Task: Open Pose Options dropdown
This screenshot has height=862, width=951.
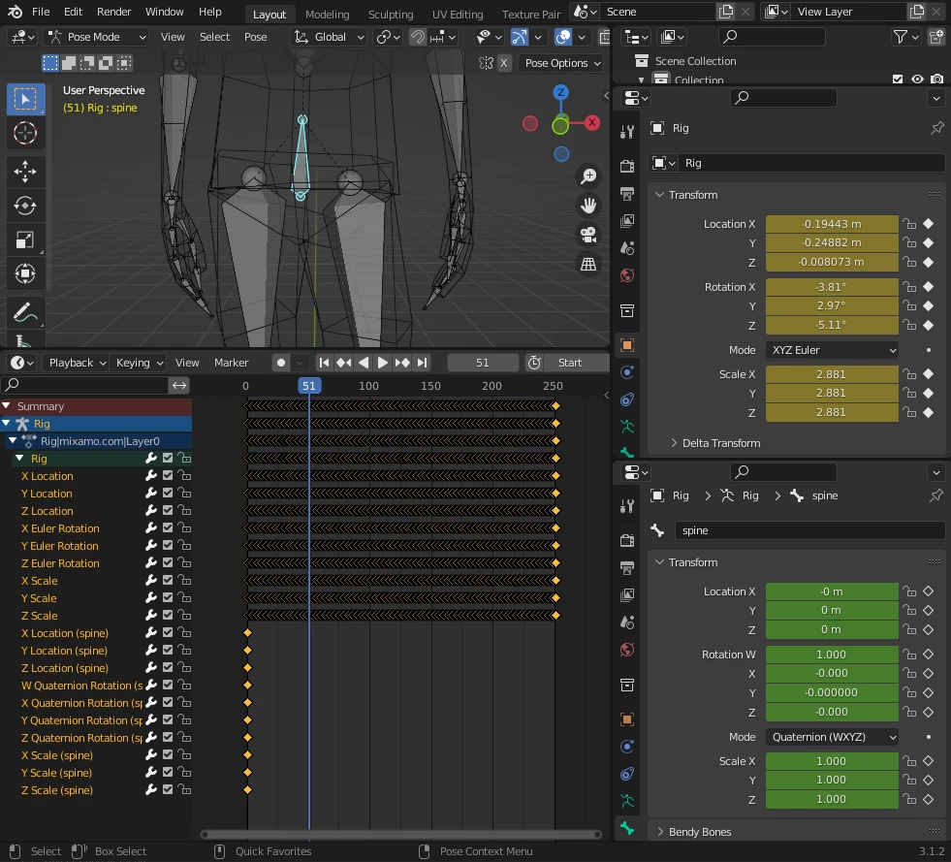Action: (562, 63)
